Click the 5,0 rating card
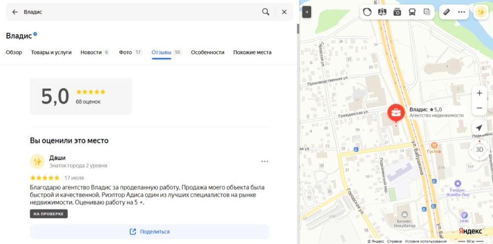This screenshot has width=493, height=244. click(x=81, y=96)
